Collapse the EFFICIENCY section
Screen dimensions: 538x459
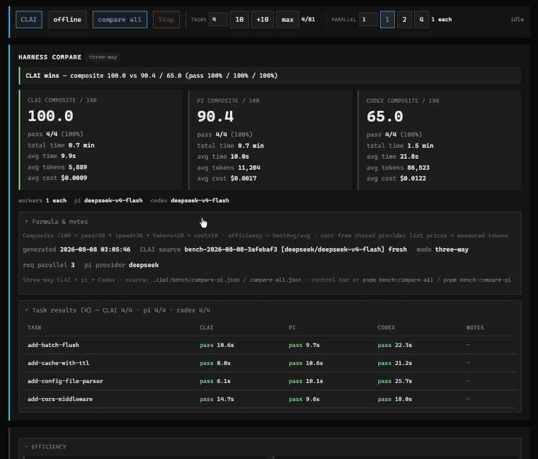[45, 447]
